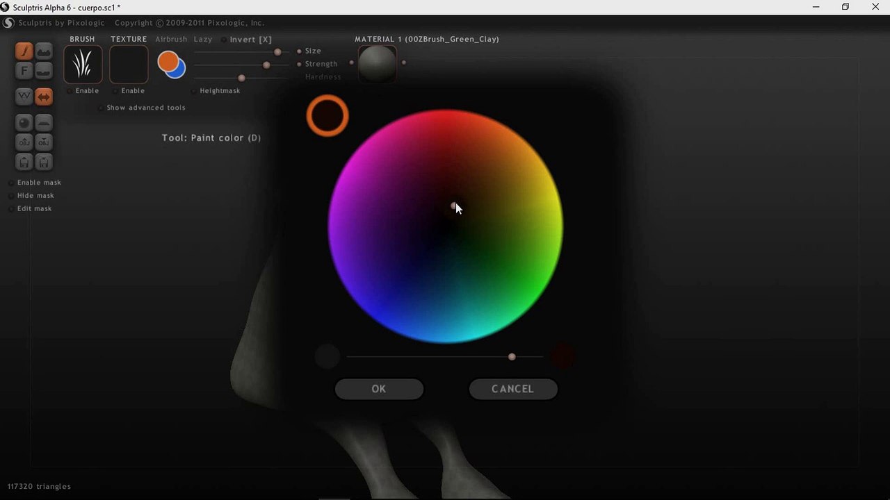The width and height of the screenshot is (890, 500).
Task: Toggle Invert [X] option
Action: 246,40
